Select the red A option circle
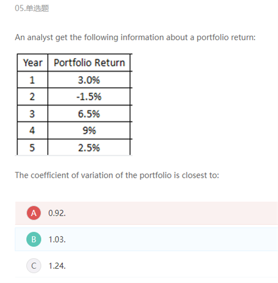278x283 pixels. (x=33, y=213)
